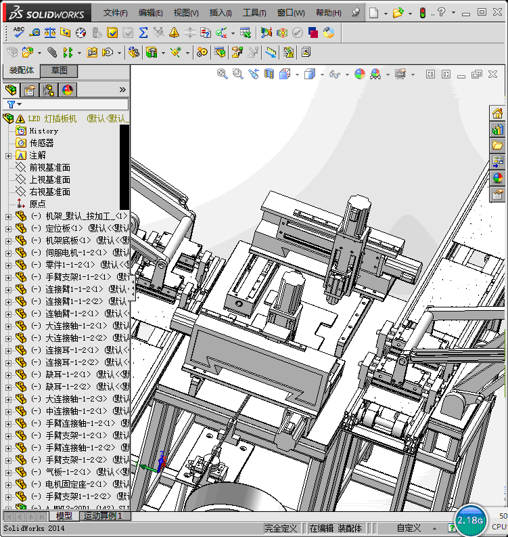Click the 自定义 status bar units button
508x537 pixels.
[x=409, y=528]
